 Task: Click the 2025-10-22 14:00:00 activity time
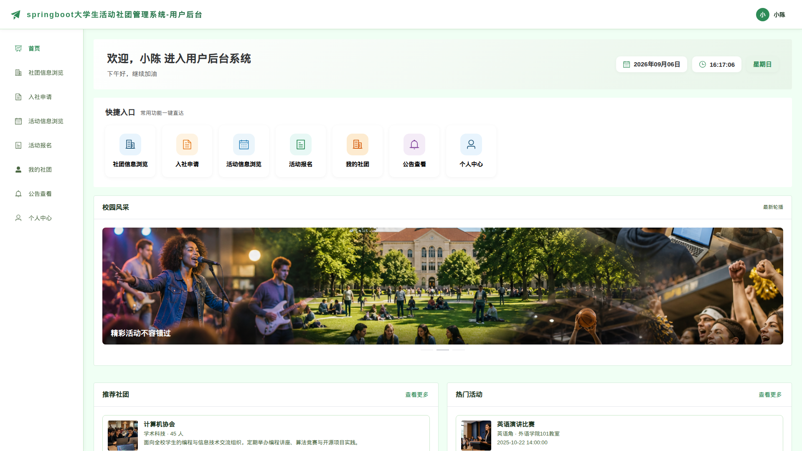(522, 443)
